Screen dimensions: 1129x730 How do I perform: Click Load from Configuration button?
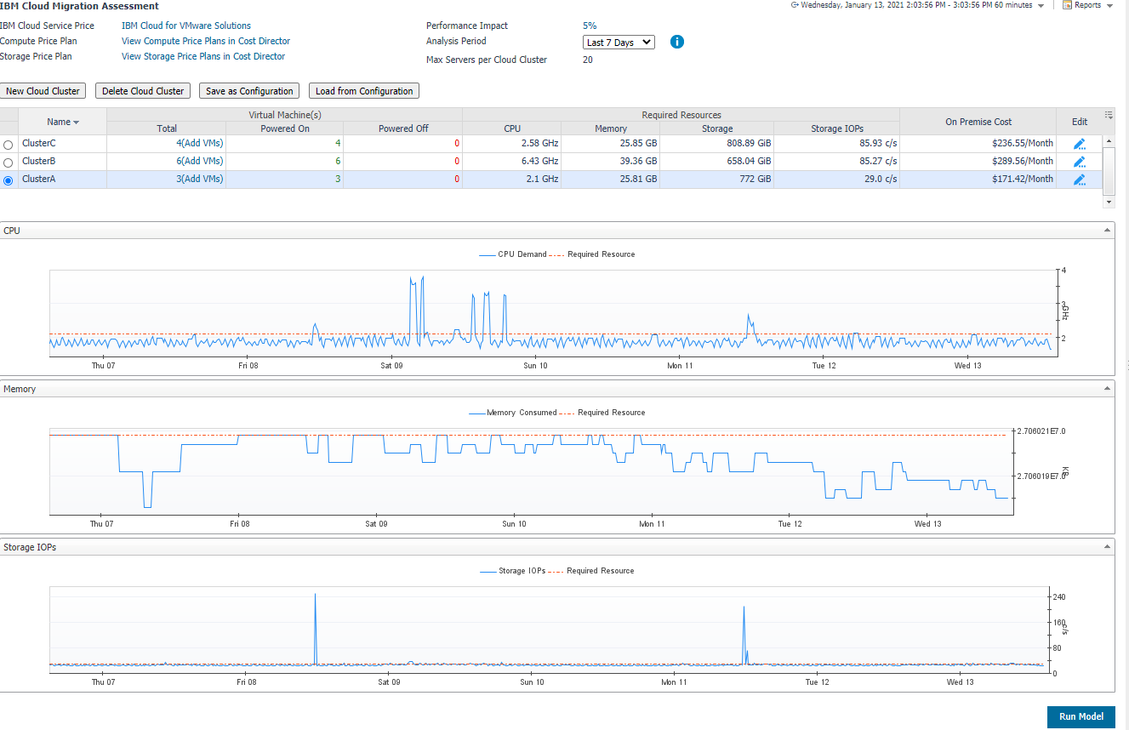pyautogui.click(x=364, y=91)
